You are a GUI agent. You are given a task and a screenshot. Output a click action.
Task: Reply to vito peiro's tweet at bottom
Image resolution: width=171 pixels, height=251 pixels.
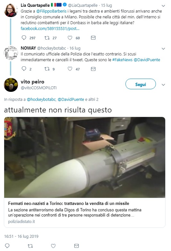(7, 246)
